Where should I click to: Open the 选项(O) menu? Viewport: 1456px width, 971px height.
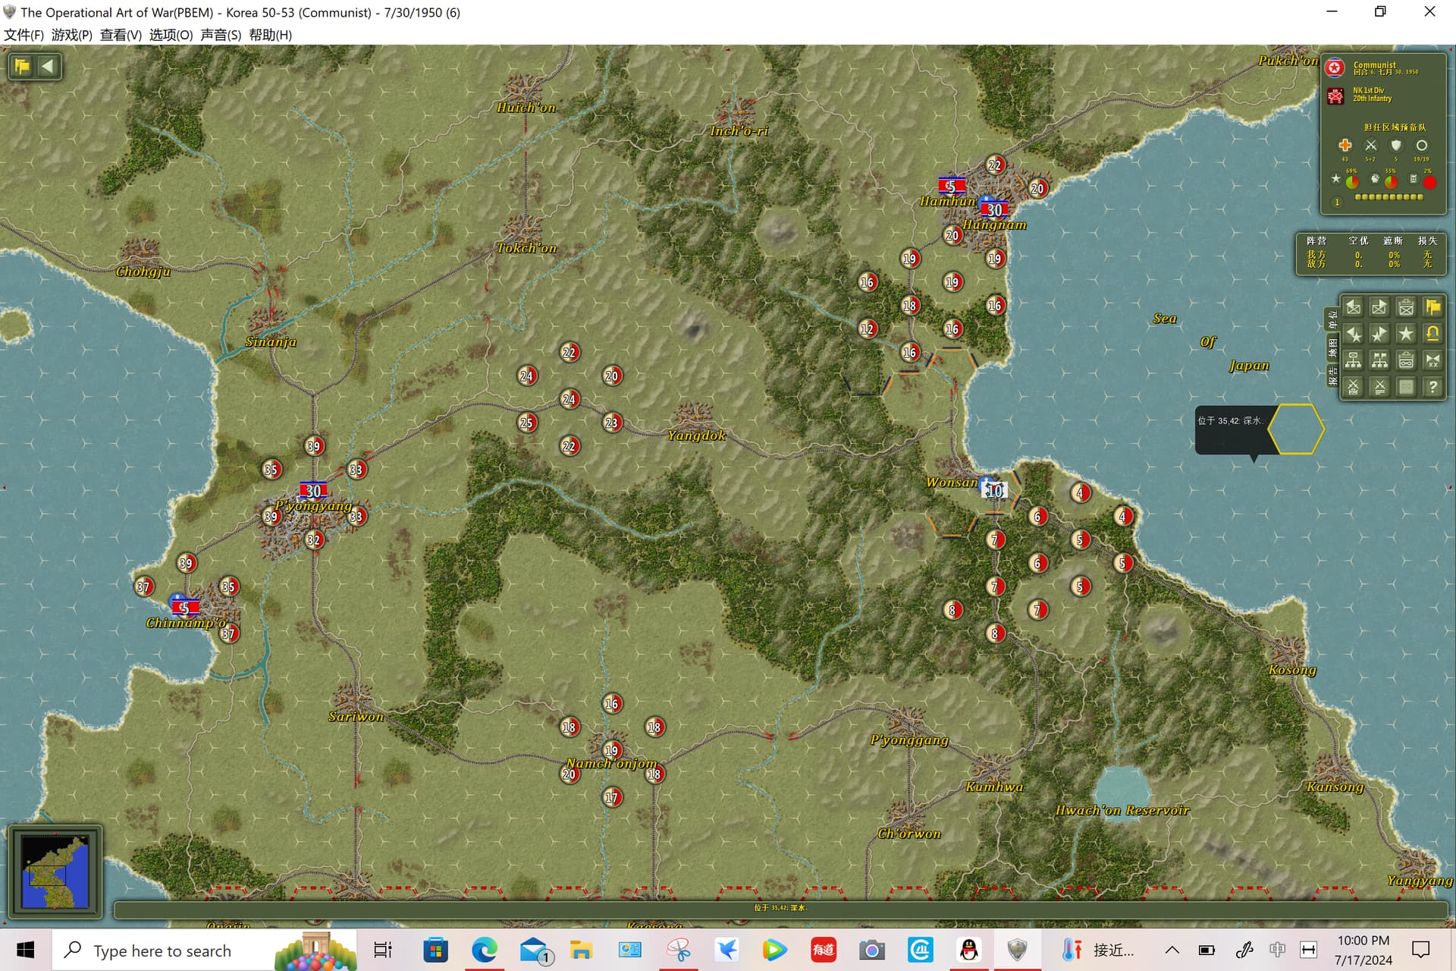[171, 35]
